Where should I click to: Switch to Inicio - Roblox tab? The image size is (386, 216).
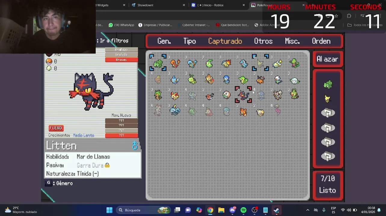click(211, 5)
